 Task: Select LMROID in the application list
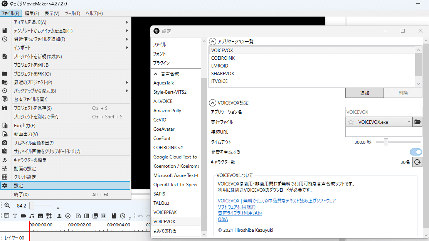coord(312,66)
